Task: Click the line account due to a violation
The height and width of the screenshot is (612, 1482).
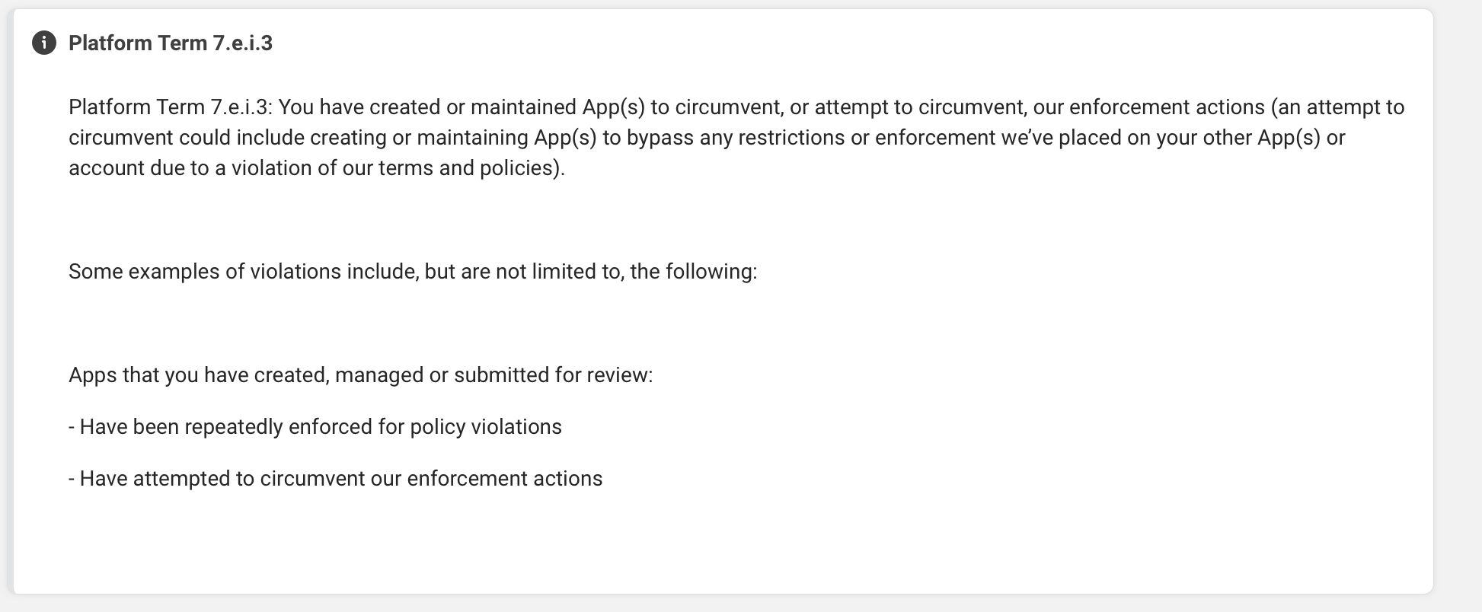Action: (317, 168)
